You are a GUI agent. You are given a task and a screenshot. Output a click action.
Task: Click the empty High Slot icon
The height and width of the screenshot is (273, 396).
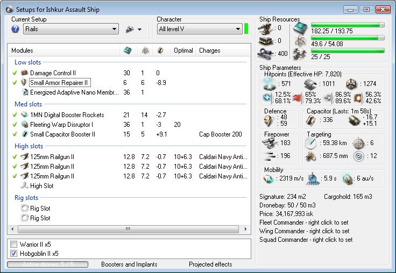point(24,186)
